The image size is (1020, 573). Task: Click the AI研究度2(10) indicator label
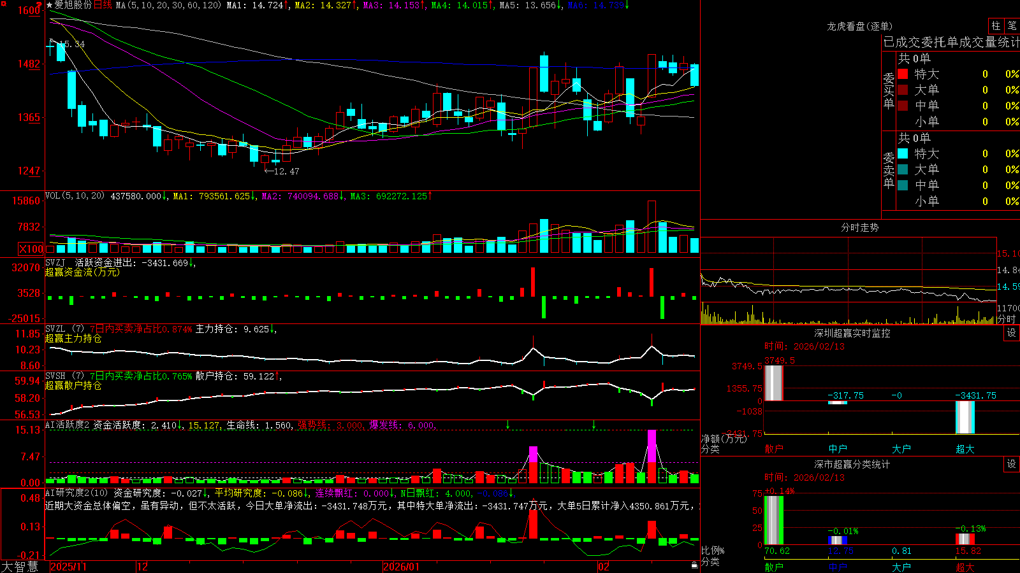coord(76,493)
